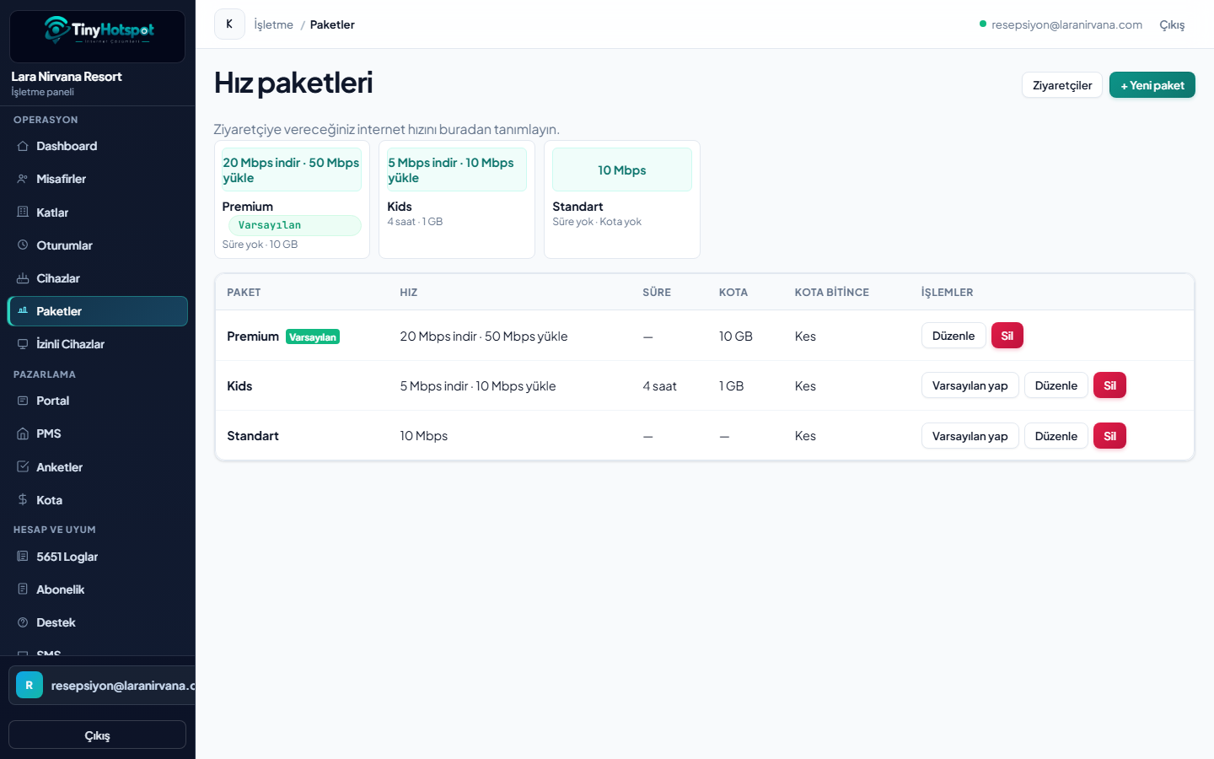
Task: Make Kids the default with Varsayılan yap
Action: tap(970, 385)
